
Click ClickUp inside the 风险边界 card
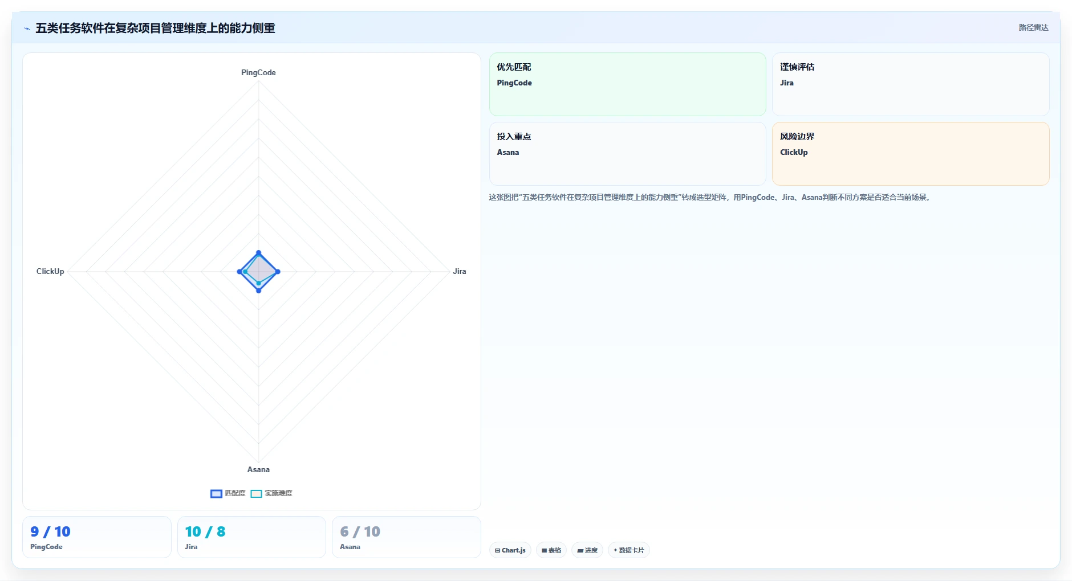pyautogui.click(x=794, y=153)
